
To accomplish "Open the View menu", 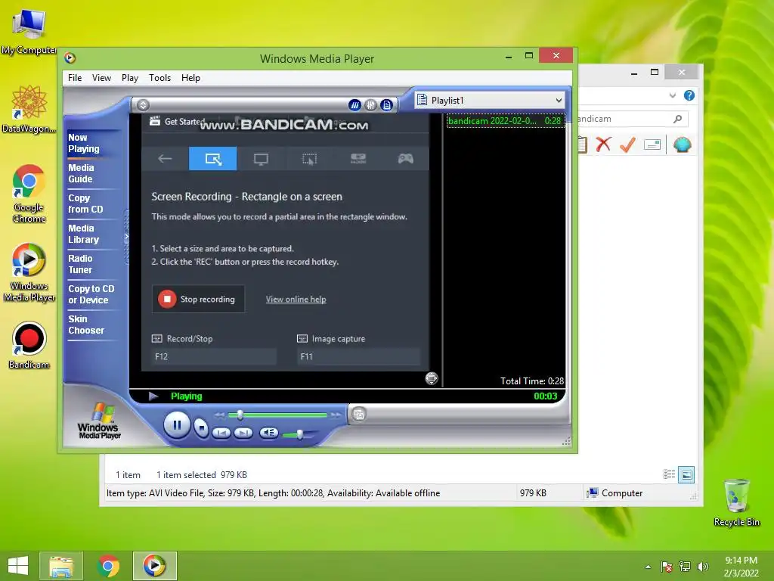I will click(x=101, y=78).
